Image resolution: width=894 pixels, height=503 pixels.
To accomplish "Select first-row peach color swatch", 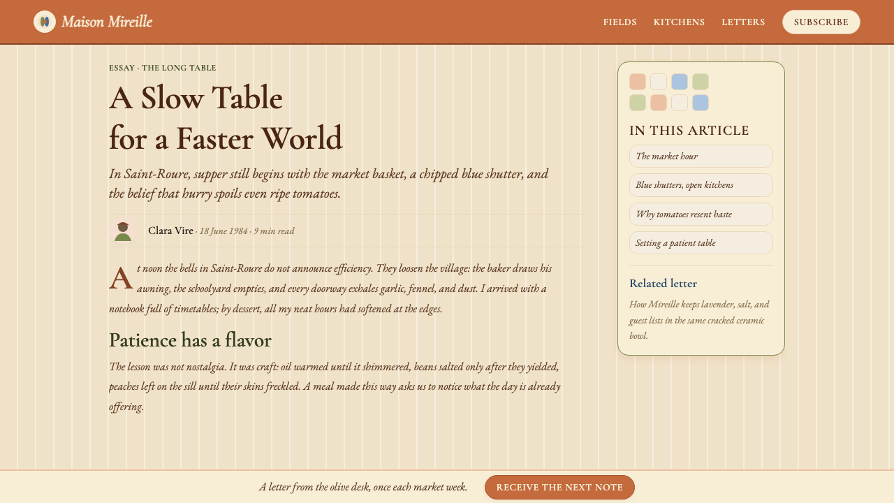I will (638, 82).
